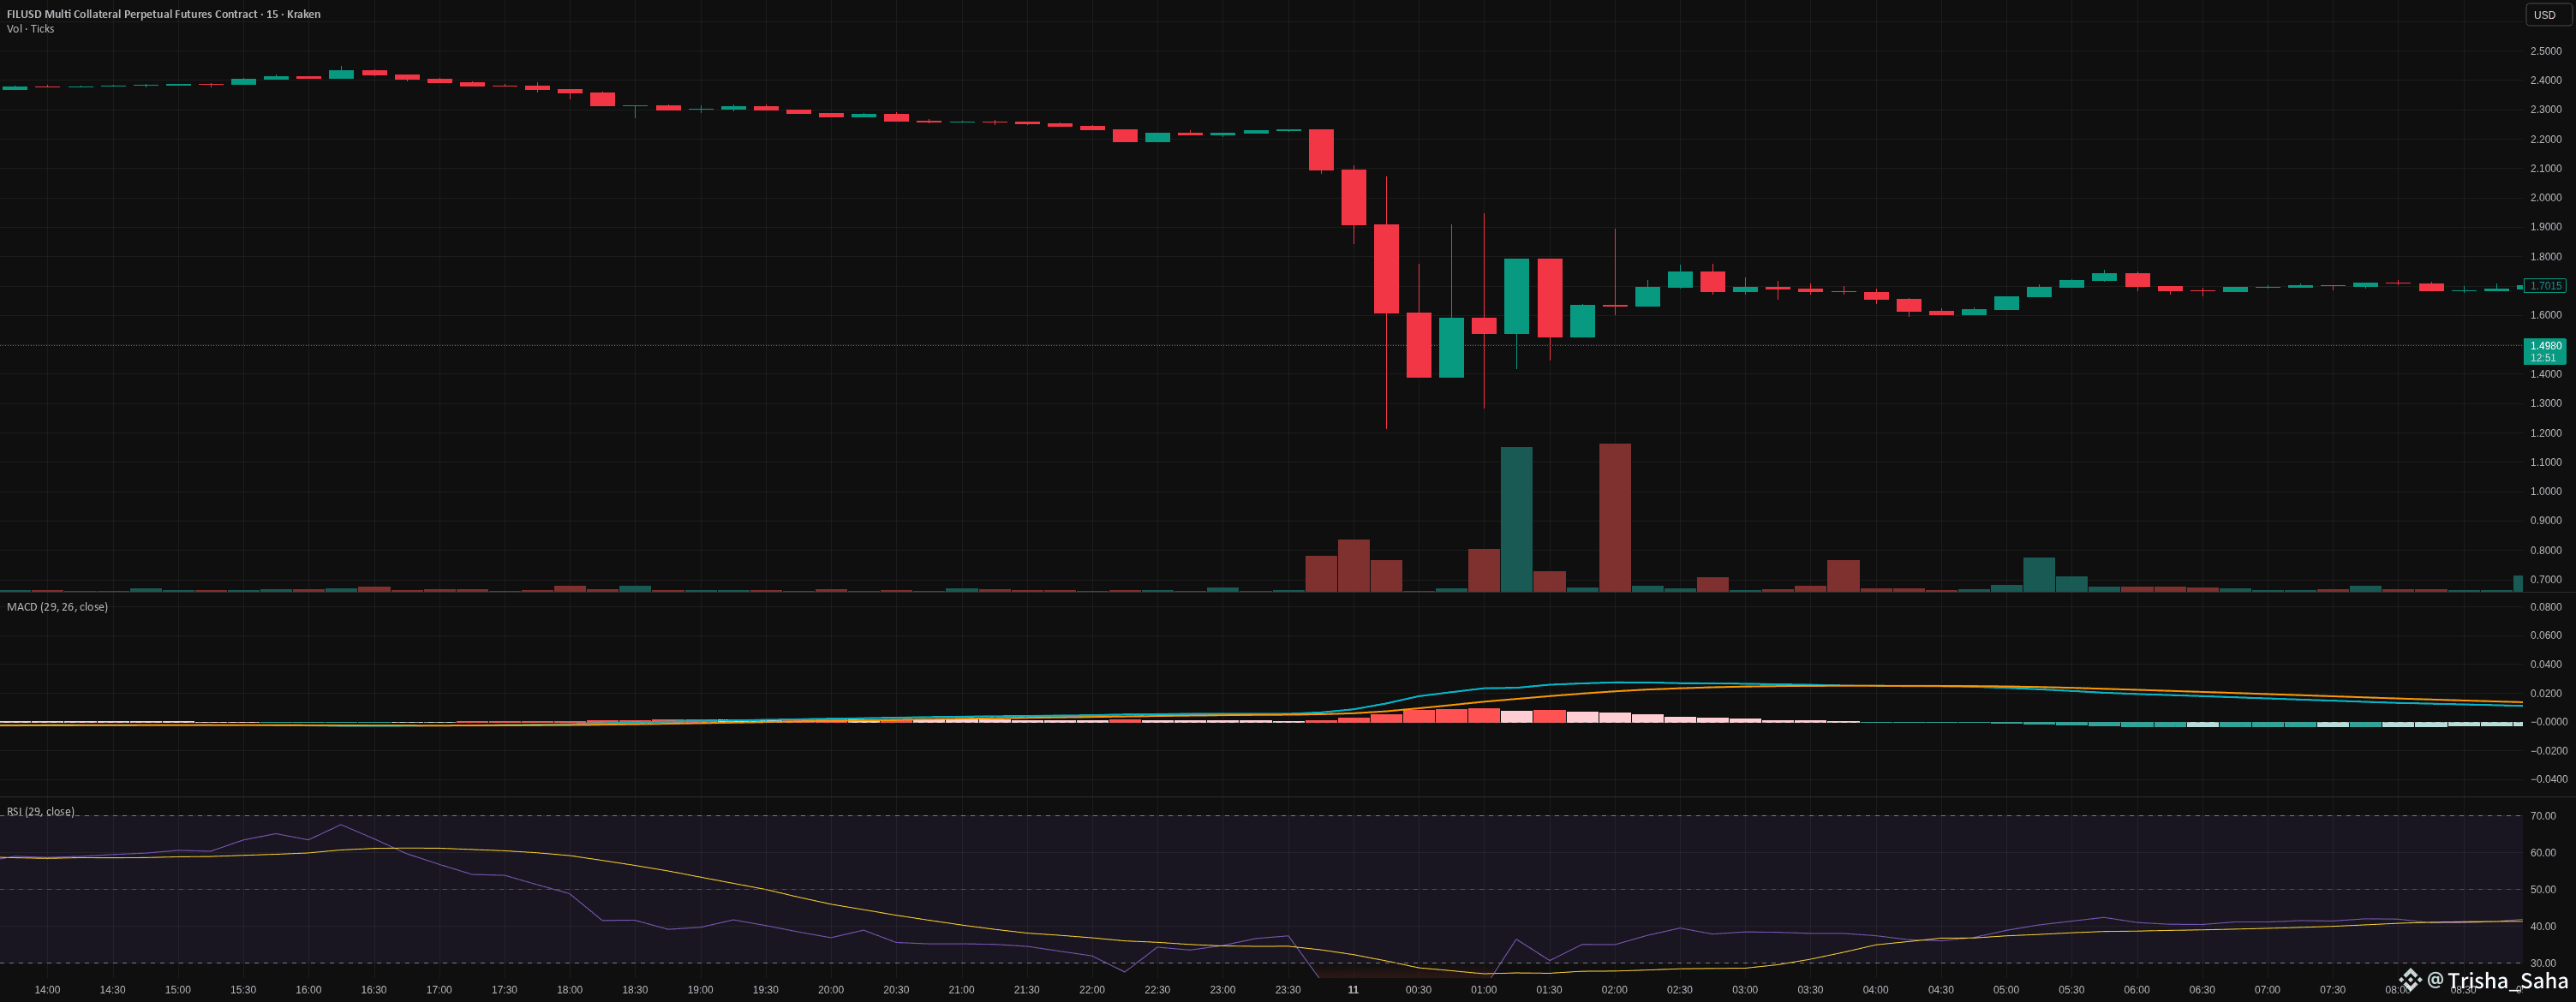Image resolution: width=2576 pixels, height=1002 pixels.
Task: Click the 1.0000 level on price scale
Action: click(x=2545, y=491)
